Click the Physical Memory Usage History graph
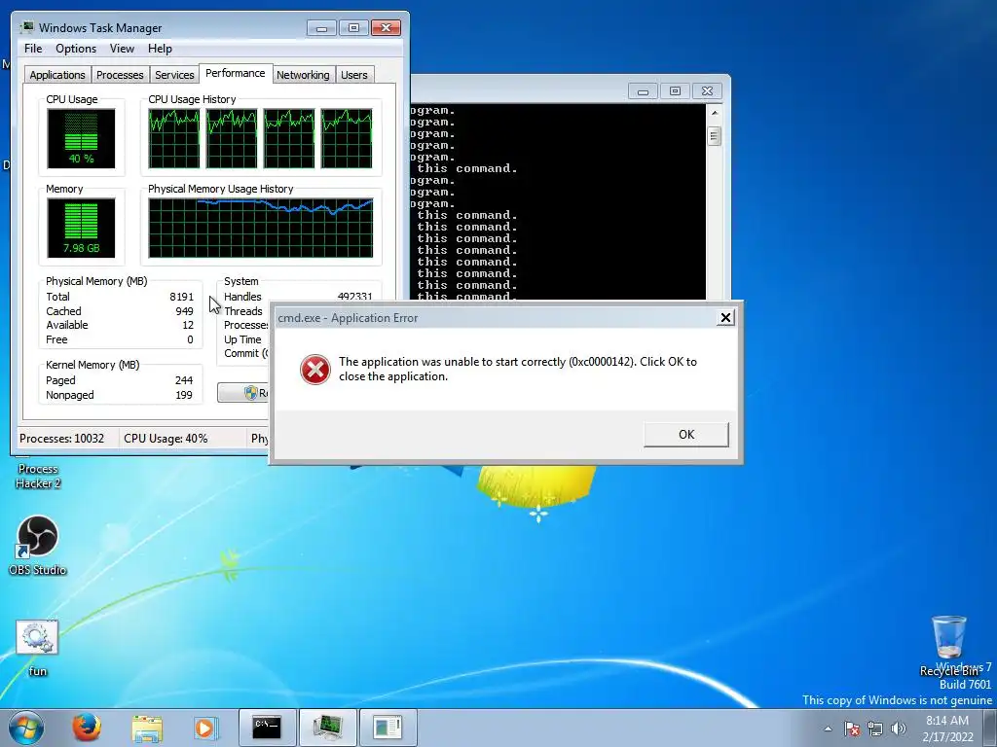Image resolution: width=997 pixels, height=747 pixels. point(261,228)
